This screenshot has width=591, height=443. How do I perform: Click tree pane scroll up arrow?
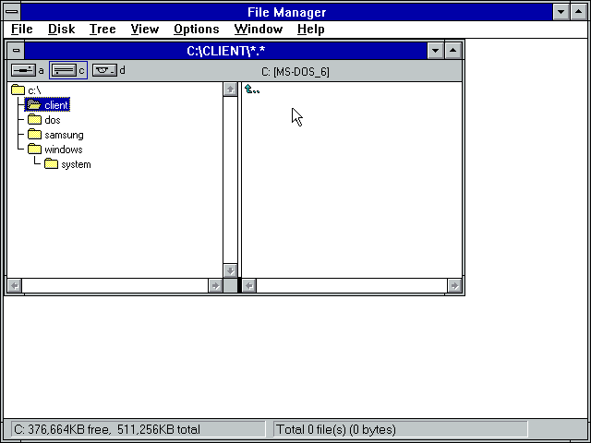(x=230, y=90)
